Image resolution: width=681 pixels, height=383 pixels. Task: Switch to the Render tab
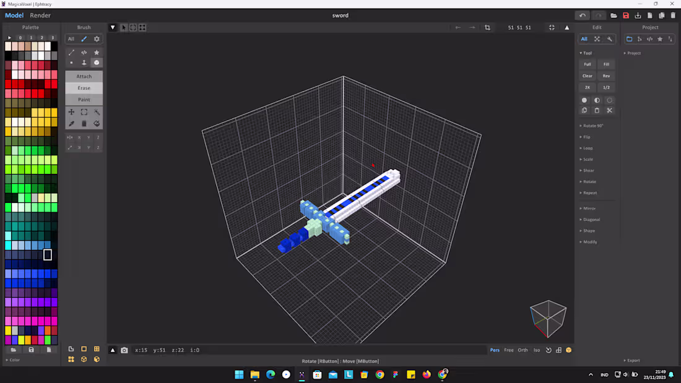tap(40, 15)
